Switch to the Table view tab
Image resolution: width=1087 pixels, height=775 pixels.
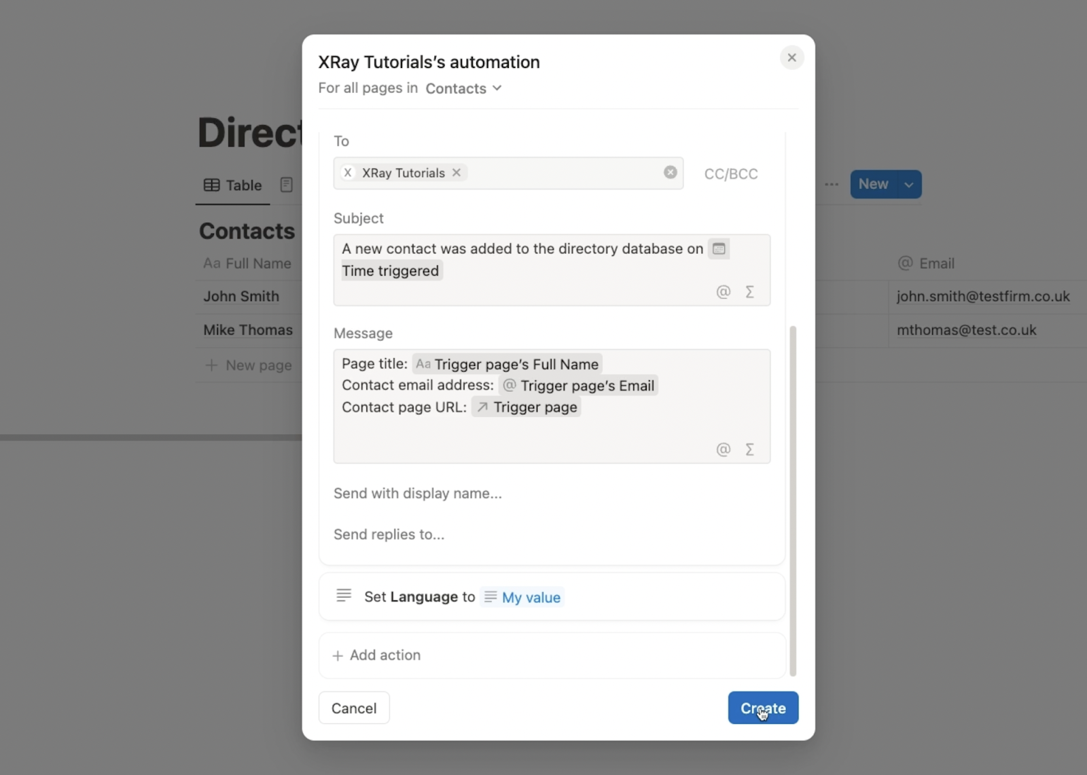click(x=233, y=185)
